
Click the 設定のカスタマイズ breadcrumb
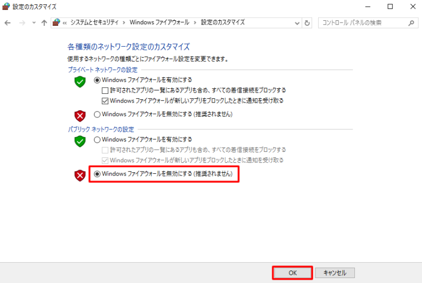point(223,22)
